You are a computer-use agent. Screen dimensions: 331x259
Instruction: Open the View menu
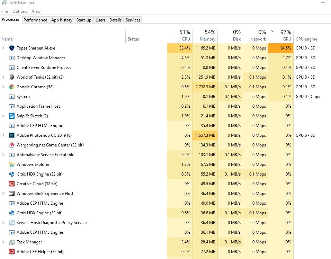click(x=36, y=11)
